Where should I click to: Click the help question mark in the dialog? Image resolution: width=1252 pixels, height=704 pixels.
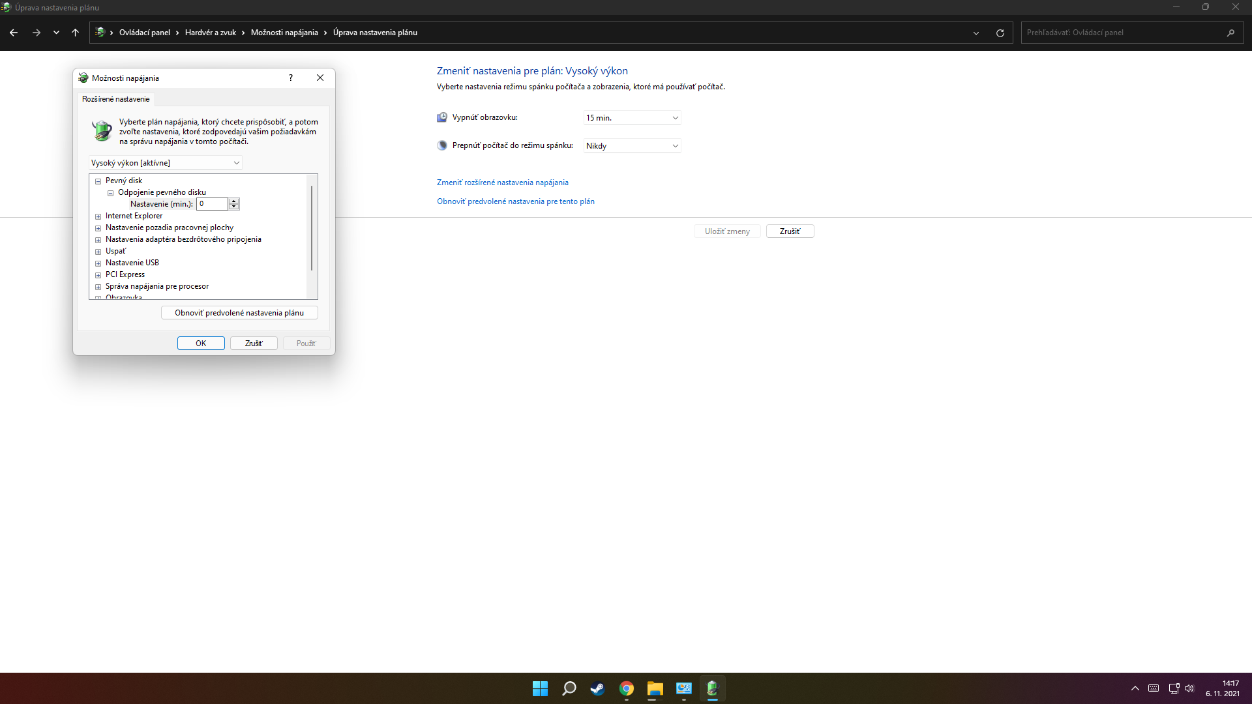[291, 78]
